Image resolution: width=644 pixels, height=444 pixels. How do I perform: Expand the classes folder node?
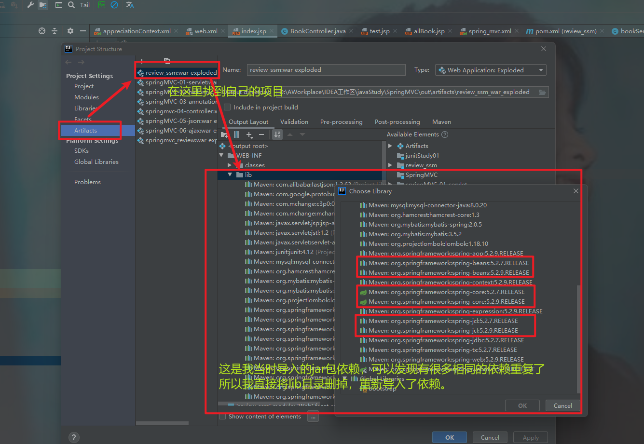click(x=230, y=165)
